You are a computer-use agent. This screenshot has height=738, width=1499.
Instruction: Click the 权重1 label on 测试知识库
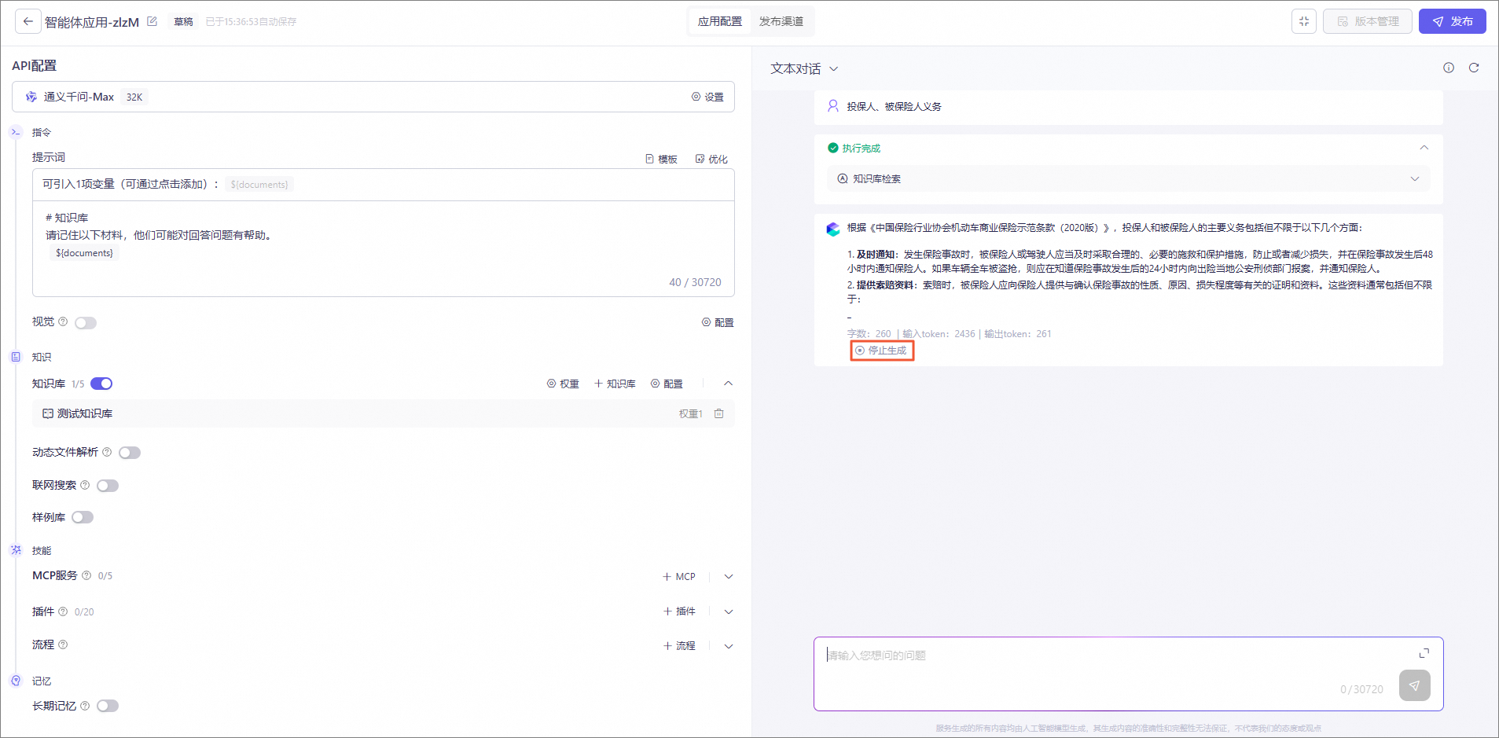691,413
